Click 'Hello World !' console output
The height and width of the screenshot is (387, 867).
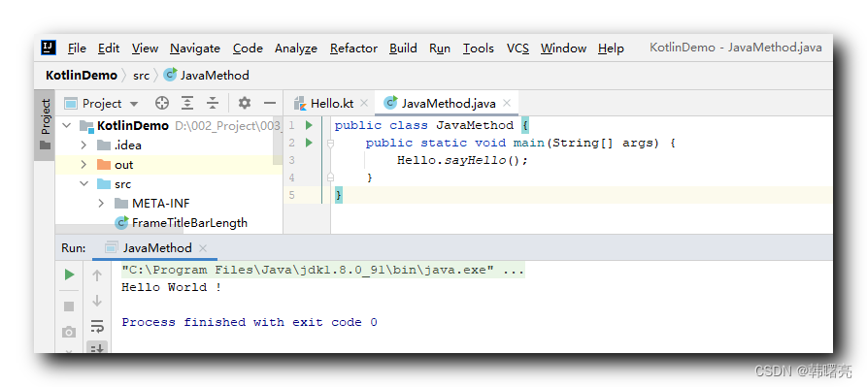point(172,288)
